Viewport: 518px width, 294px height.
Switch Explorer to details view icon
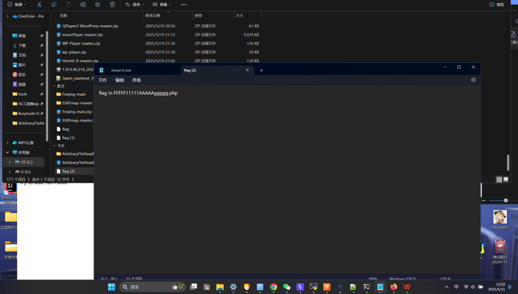(499, 179)
